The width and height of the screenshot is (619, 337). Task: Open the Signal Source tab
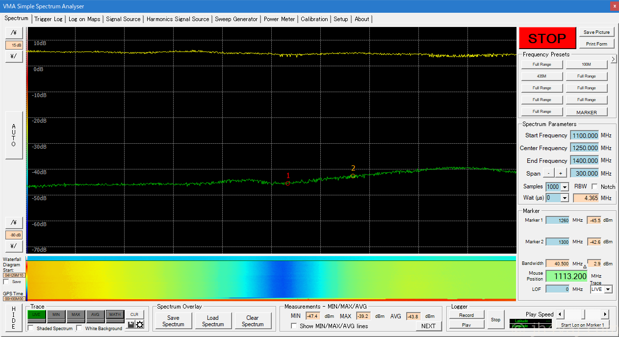pyautogui.click(x=123, y=19)
